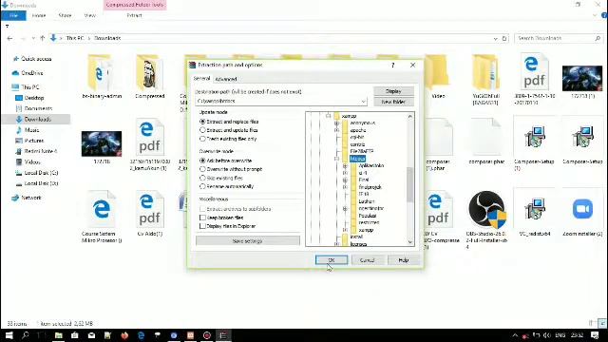Image resolution: width=608 pixels, height=342 pixels.
Task: Select the OBS-Studio installer file
Action: pyautogui.click(x=486, y=219)
